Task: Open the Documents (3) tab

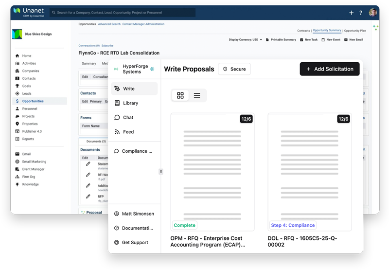Action: click(x=96, y=142)
